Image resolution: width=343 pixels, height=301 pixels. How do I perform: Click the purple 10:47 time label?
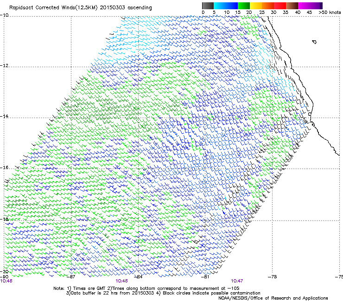[237, 281]
